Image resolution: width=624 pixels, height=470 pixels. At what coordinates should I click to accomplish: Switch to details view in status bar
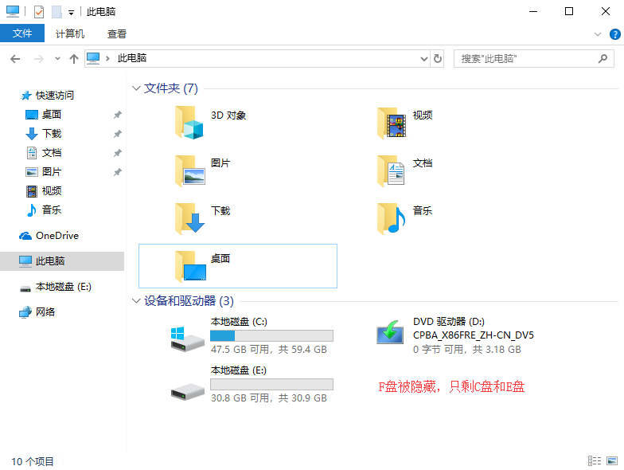[595, 460]
